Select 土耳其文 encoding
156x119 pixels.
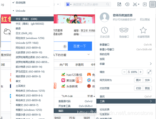coord(32,86)
